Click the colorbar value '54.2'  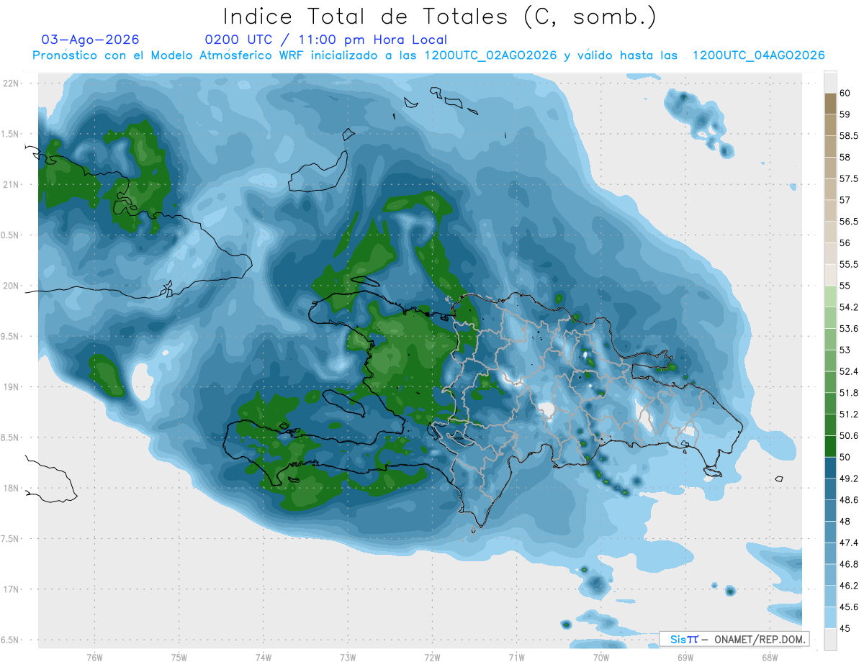pos(849,307)
